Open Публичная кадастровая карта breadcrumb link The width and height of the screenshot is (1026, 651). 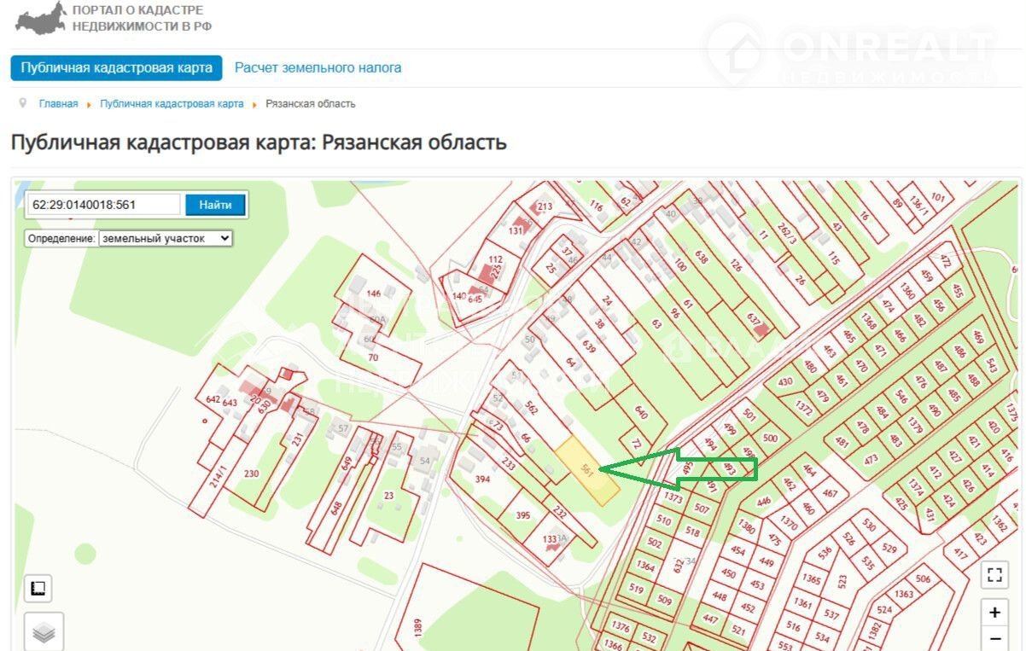[x=172, y=104]
